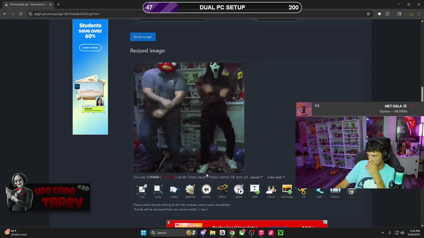
Task: Click the taskbar Search box
Action: coord(173,233)
